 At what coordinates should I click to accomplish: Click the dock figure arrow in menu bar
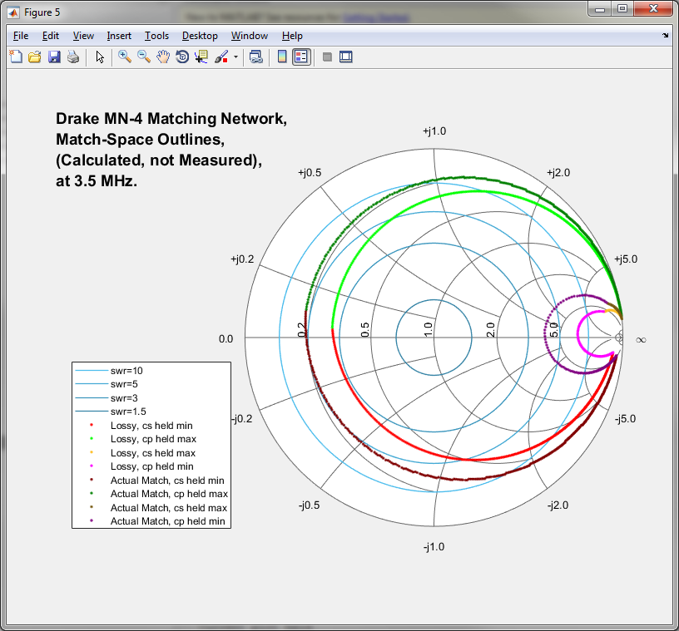[x=665, y=36]
